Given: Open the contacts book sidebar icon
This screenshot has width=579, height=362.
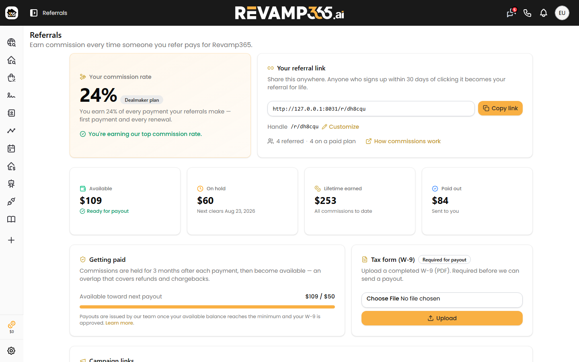Looking at the screenshot, I should point(11,113).
